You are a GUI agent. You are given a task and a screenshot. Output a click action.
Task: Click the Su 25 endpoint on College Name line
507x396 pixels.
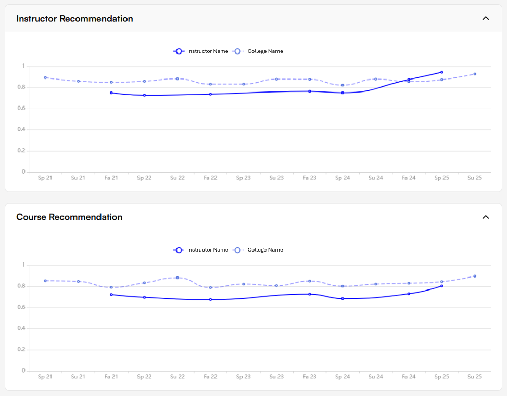tap(474, 74)
